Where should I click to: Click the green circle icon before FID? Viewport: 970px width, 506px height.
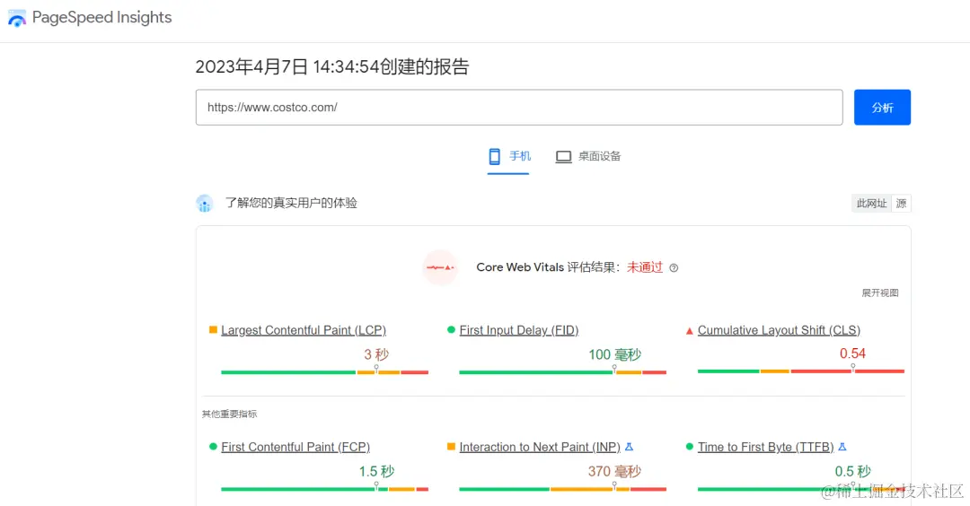451,330
